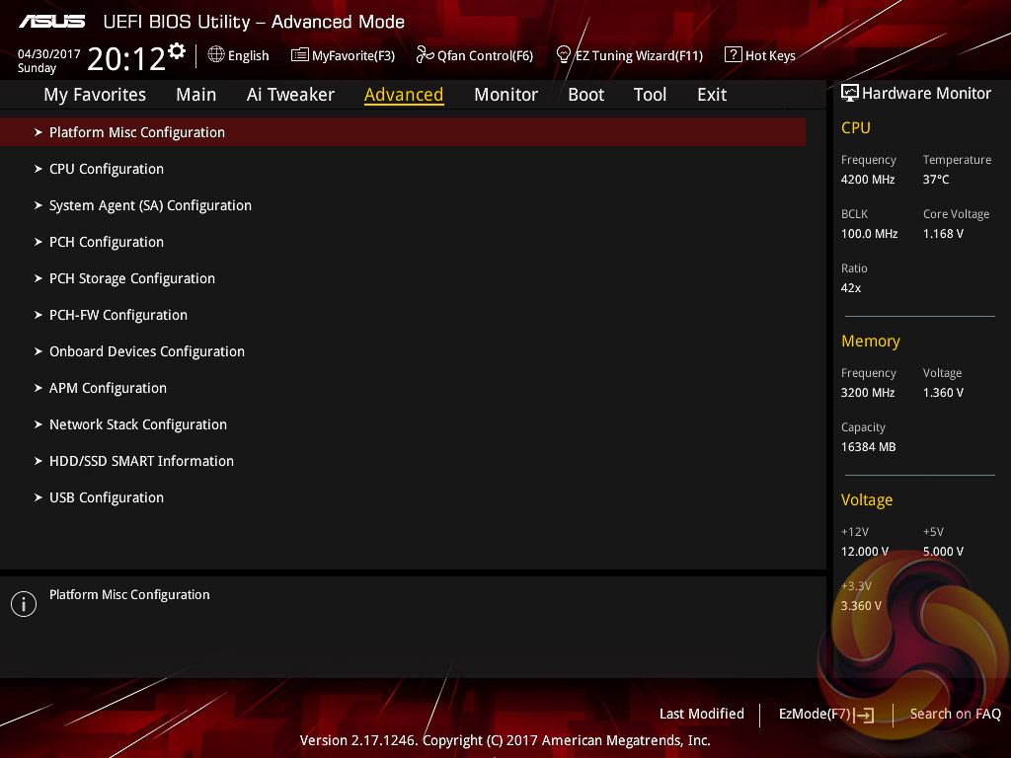Show Hot Keys list

point(760,55)
